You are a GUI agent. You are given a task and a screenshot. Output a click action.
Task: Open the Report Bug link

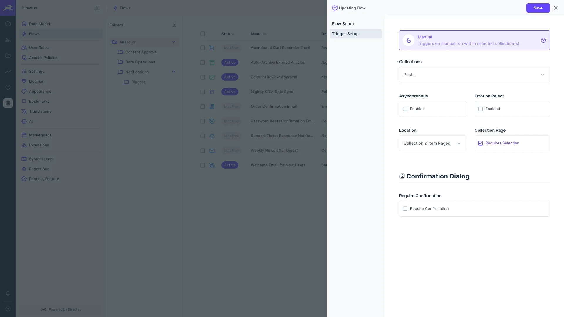tap(61, 169)
